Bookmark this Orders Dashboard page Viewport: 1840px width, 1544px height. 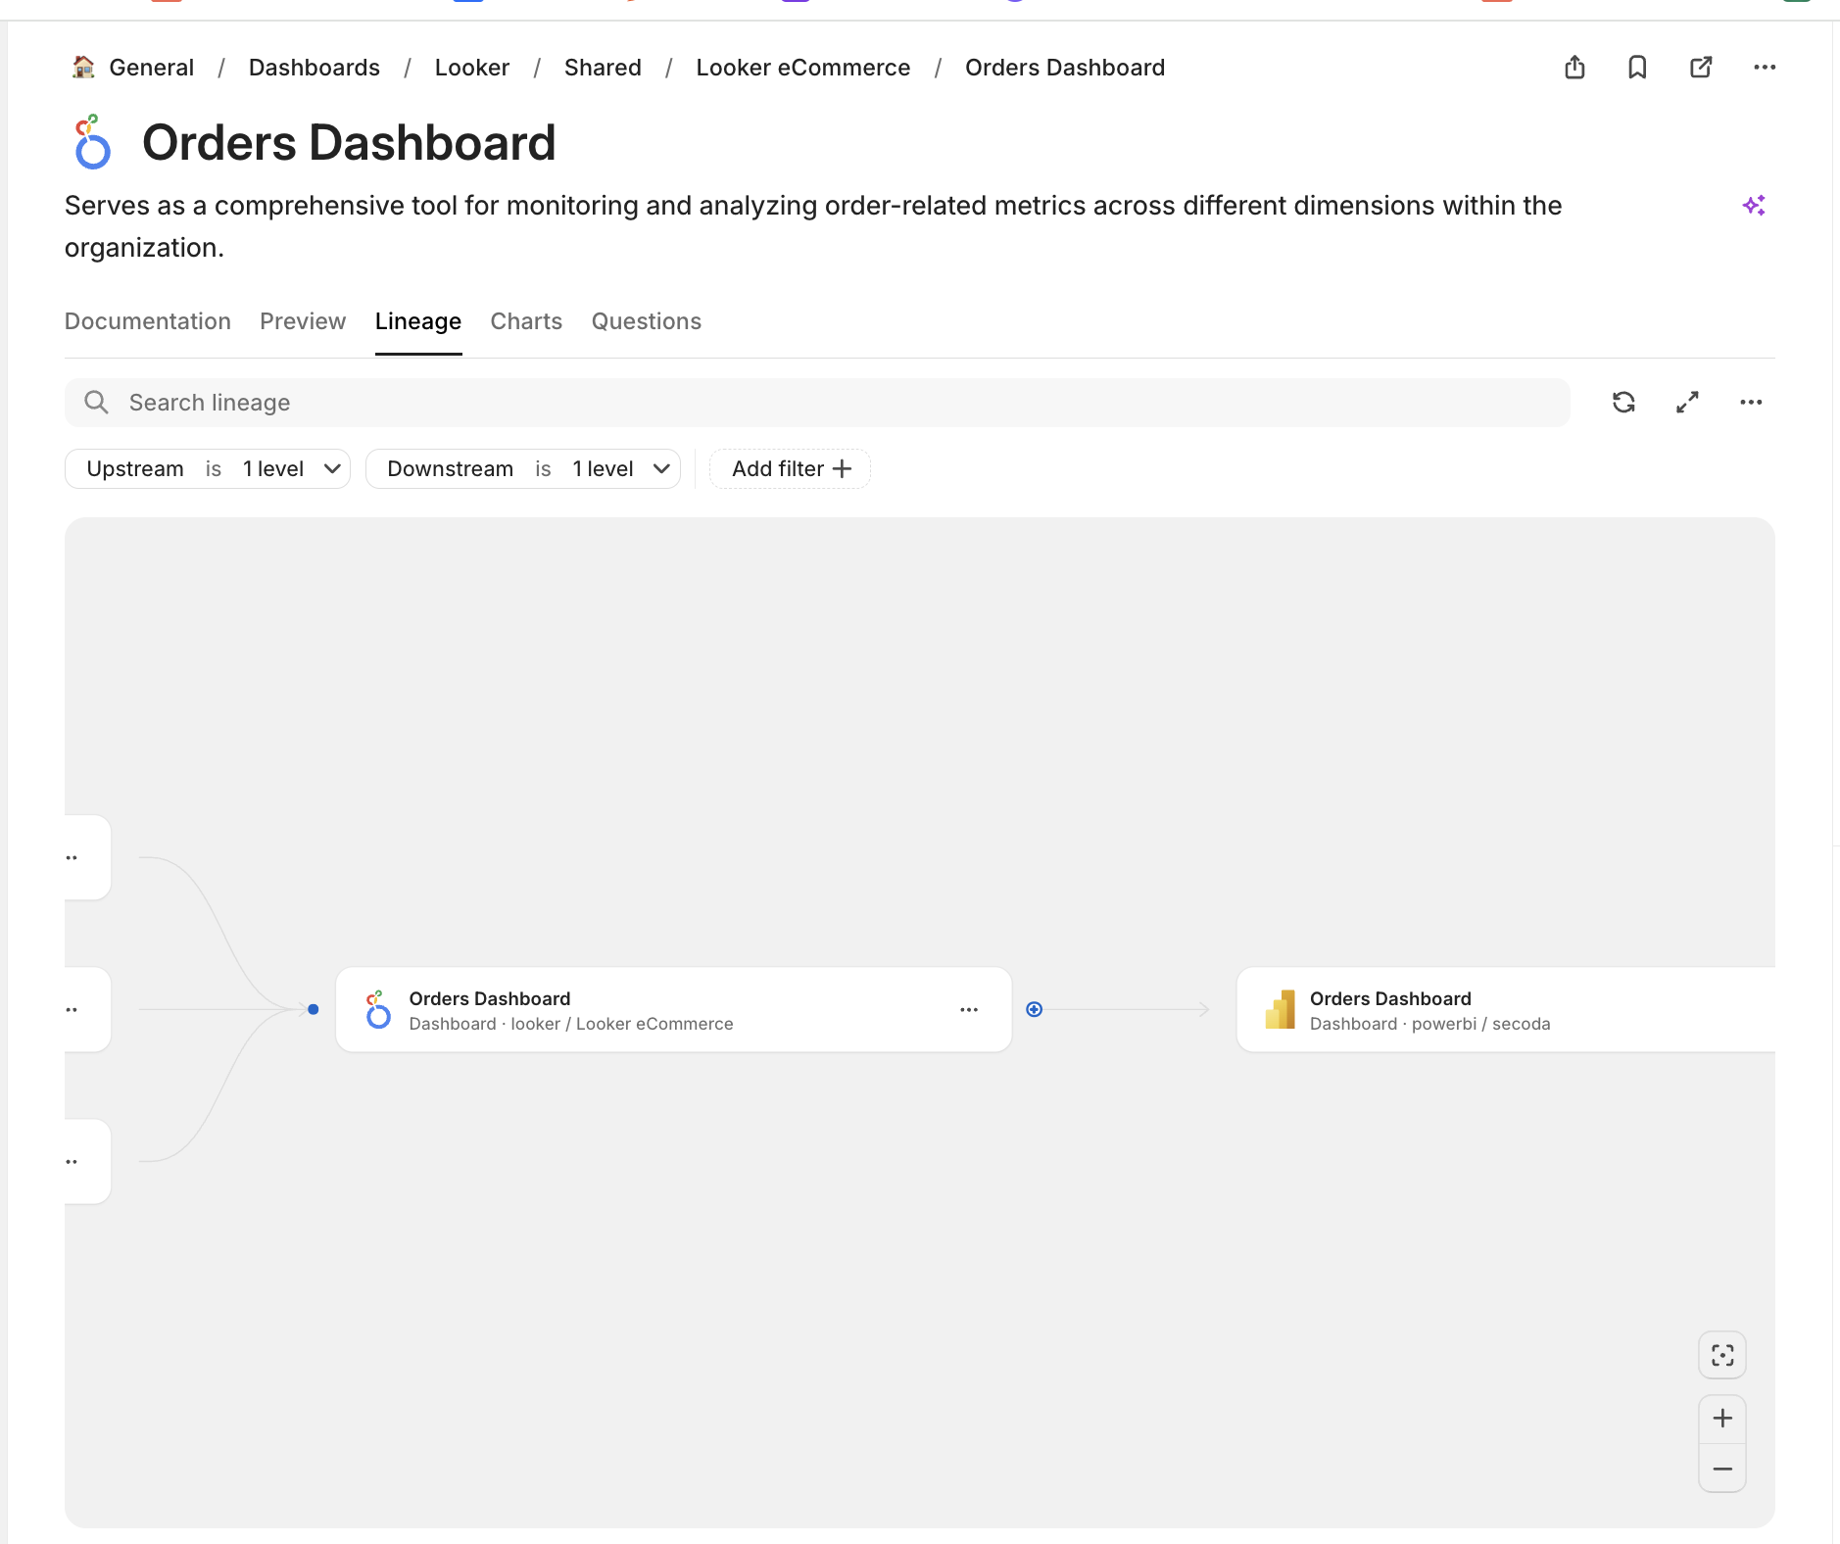point(1637,68)
